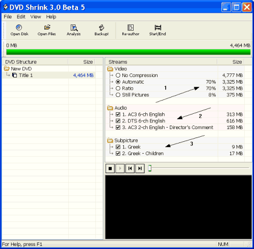Stop preview playback with the stop button

click(110, 168)
